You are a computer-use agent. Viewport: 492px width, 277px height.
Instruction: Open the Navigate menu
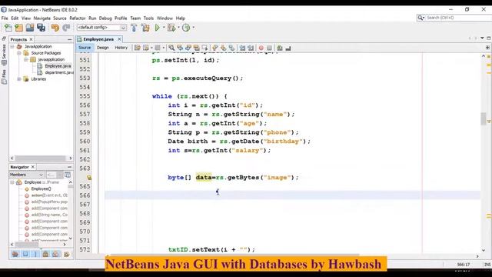point(42,18)
